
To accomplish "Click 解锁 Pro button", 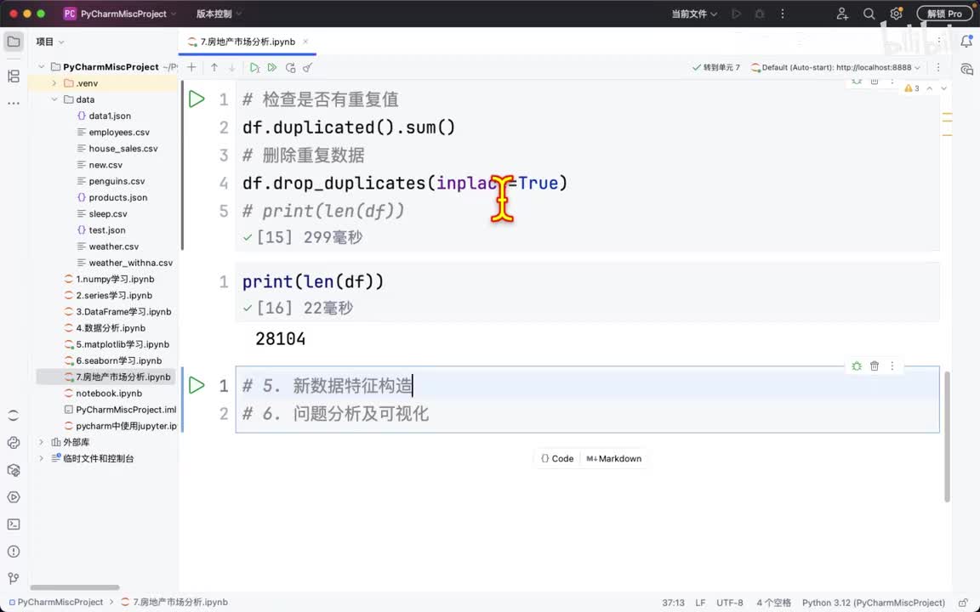I will (x=944, y=14).
